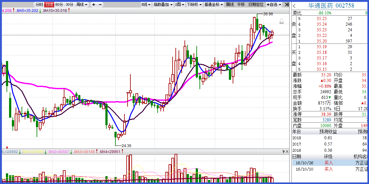
Task: Click the MA10=35.018 indicator label
Action: click(x=56, y=11)
